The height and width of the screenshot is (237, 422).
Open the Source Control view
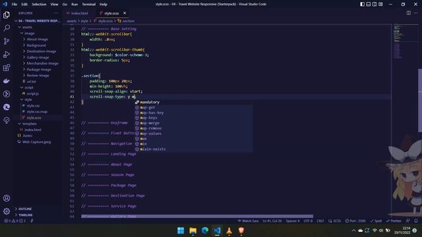(7, 41)
